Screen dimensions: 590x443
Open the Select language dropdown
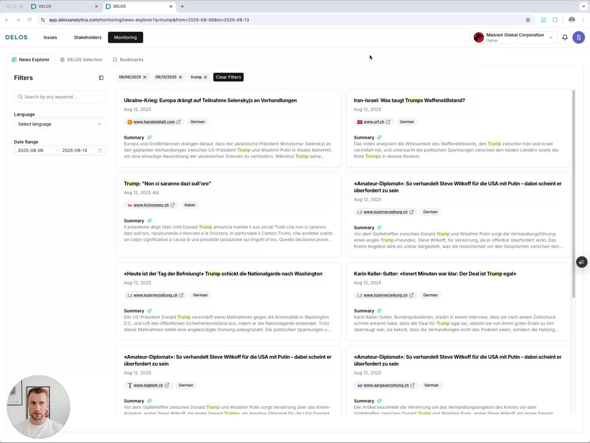coord(60,124)
